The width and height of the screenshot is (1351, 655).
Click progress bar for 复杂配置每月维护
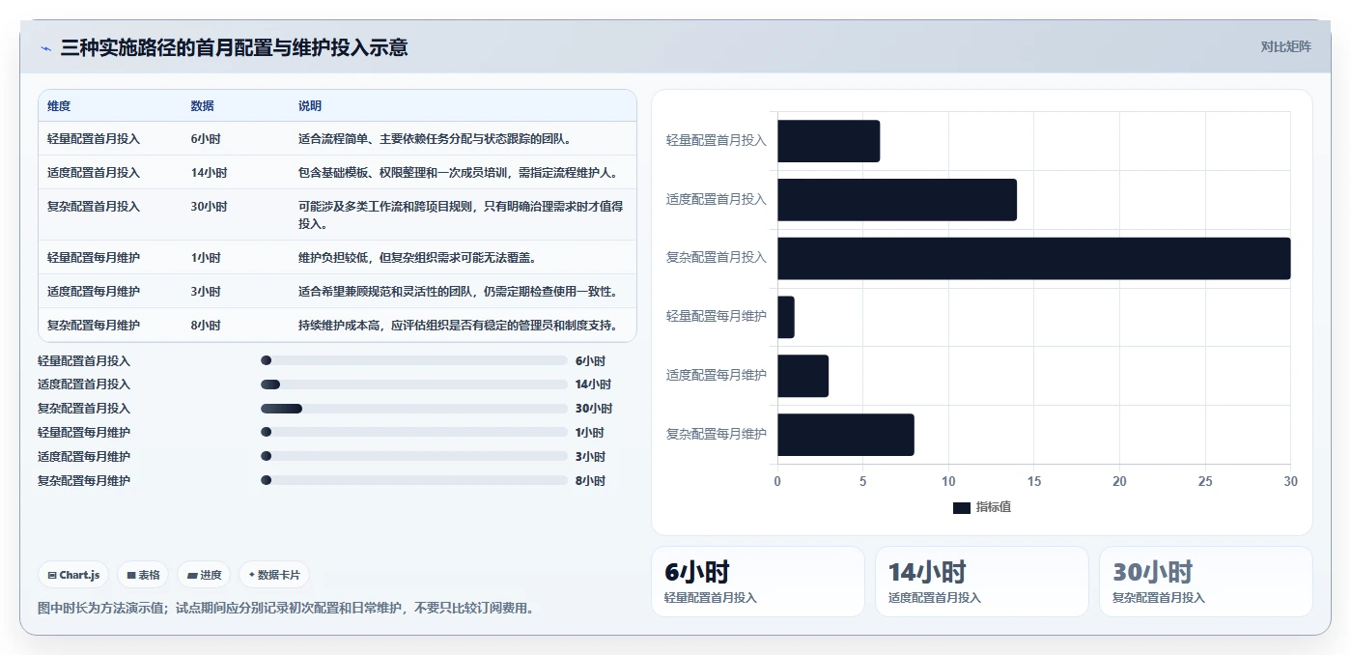[414, 480]
